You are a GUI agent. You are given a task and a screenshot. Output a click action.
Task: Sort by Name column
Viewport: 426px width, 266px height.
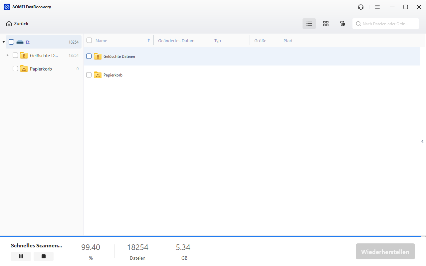[x=101, y=41]
